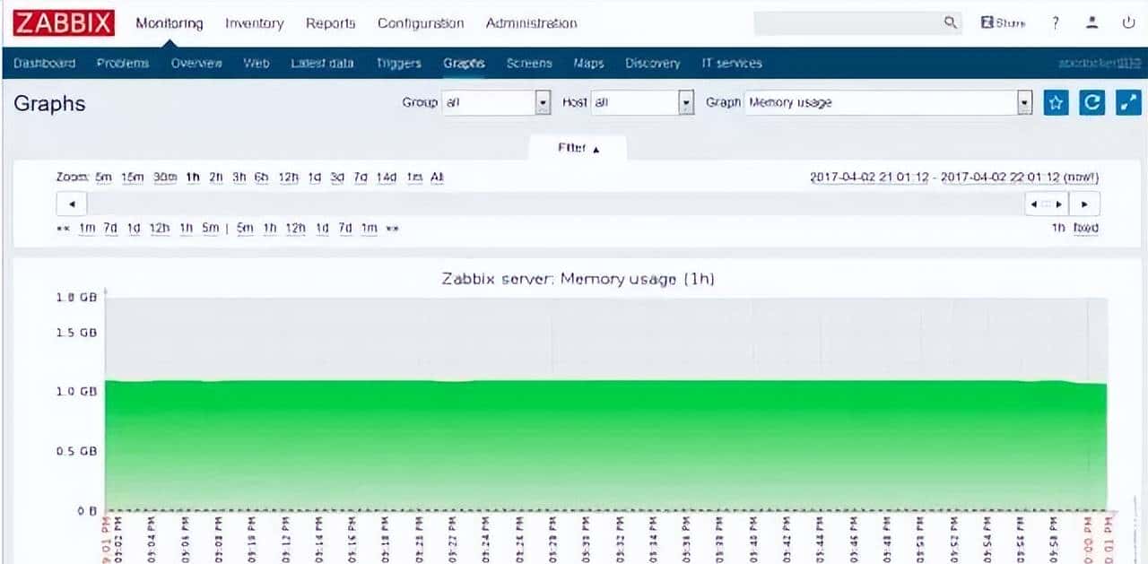Open the Host dropdown
Viewport: 1148px width, 564px height.
click(x=643, y=102)
